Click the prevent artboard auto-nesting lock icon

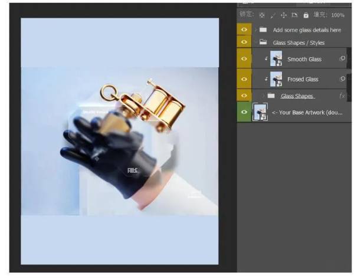click(x=294, y=15)
